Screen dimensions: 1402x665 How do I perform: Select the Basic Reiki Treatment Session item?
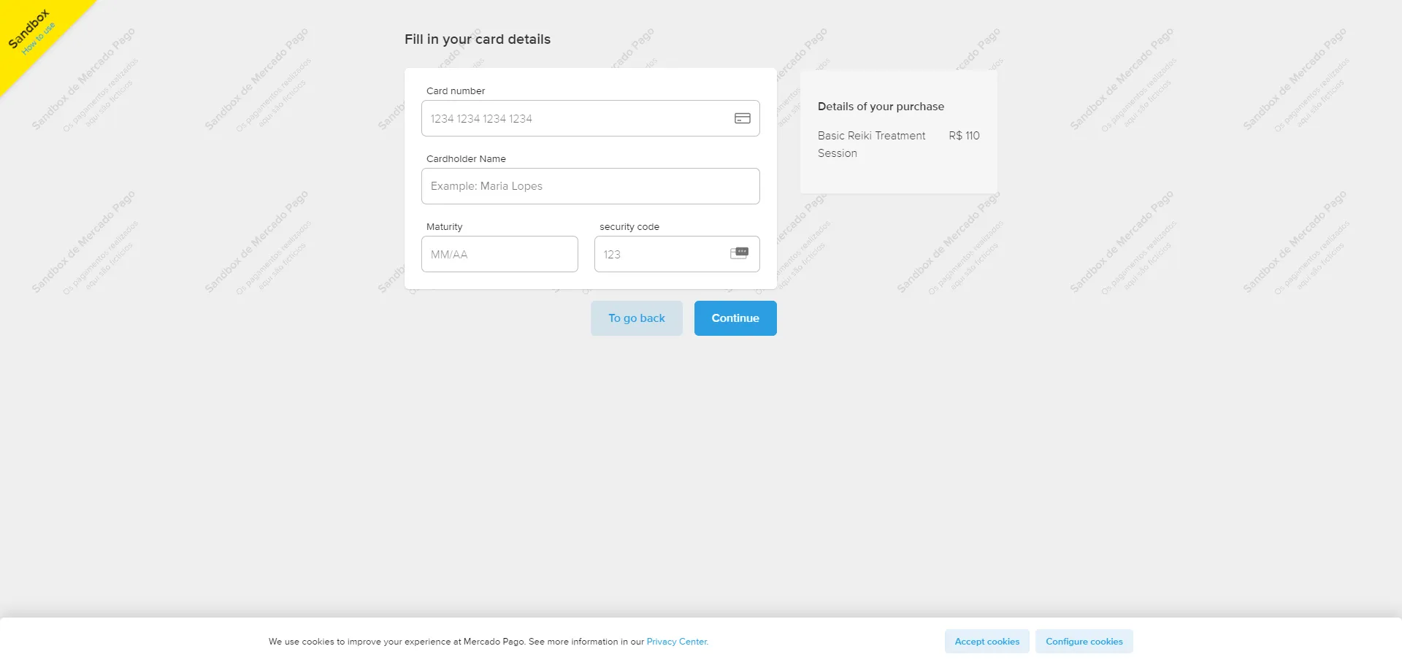coord(871,145)
